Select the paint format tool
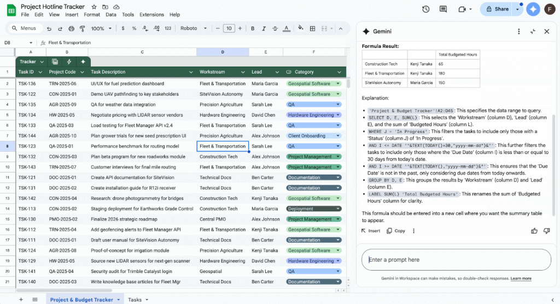 82,28
